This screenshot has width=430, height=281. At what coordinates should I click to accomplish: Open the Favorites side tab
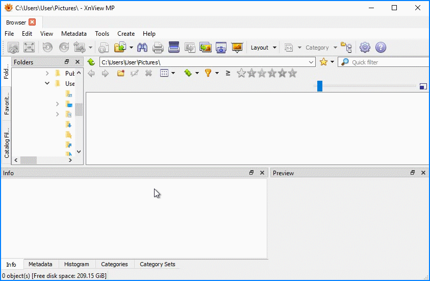(6, 103)
